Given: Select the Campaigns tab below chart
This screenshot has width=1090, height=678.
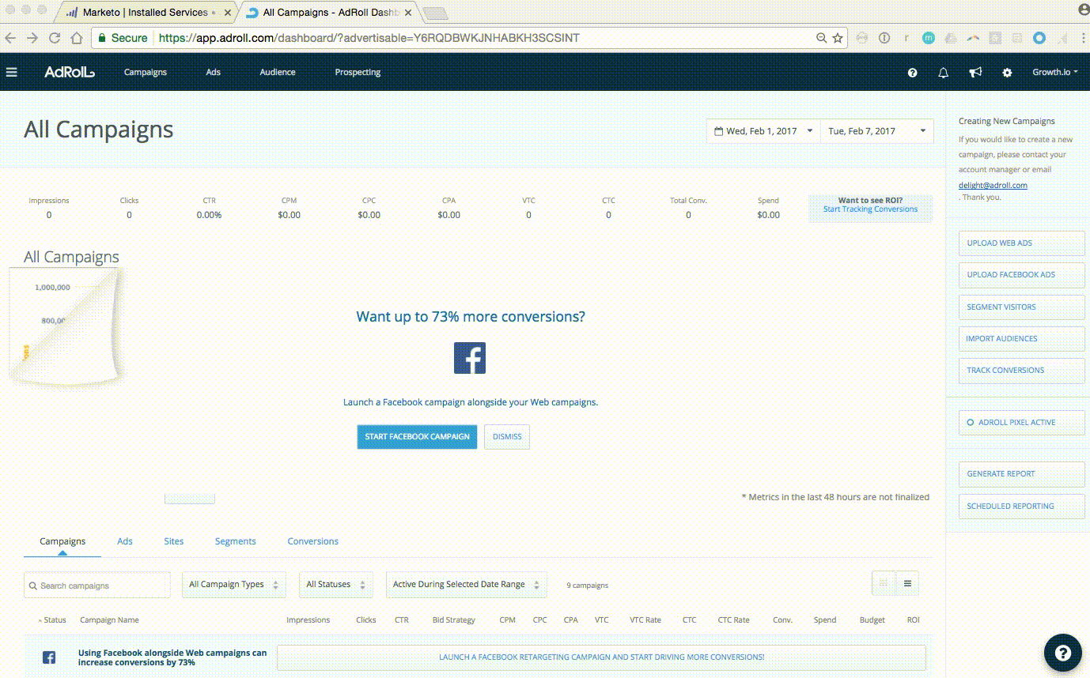Looking at the screenshot, I should [62, 542].
